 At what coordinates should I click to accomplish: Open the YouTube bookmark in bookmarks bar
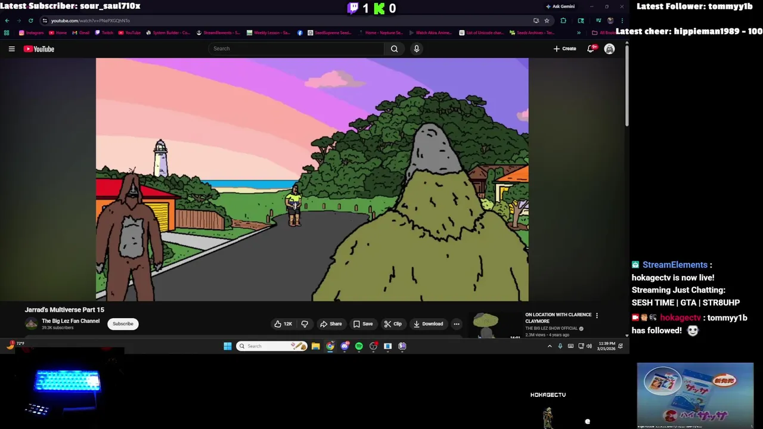pyautogui.click(x=129, y=33)
